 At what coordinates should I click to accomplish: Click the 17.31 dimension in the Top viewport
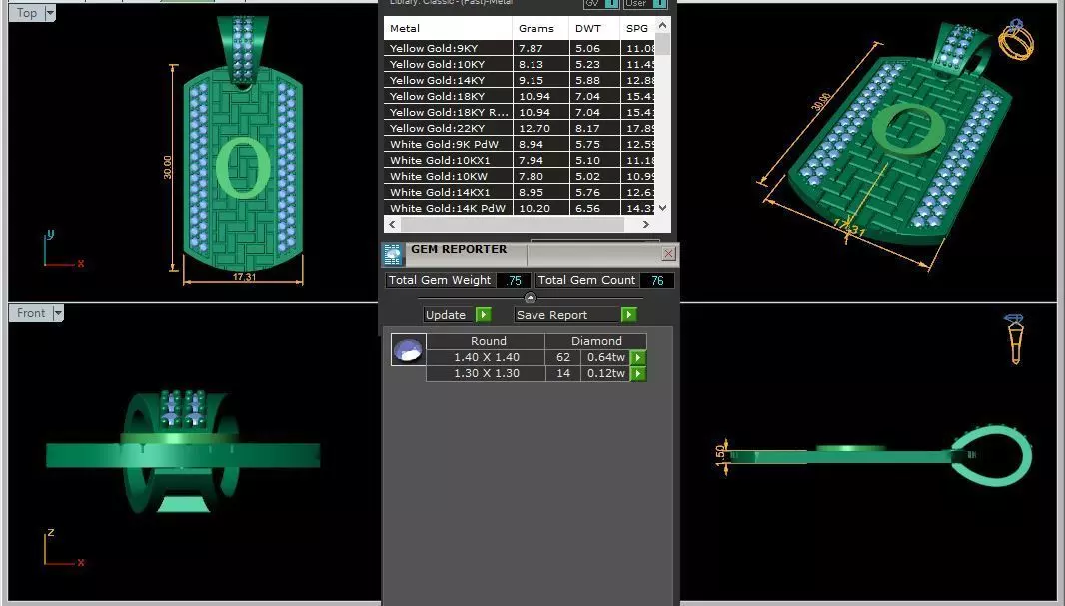tap(244, 277)
